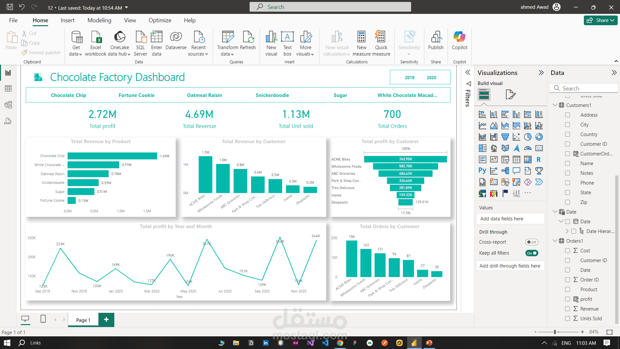The width and height of the screenshot is (620, 349).
Task: Switch to Model view in the sidebar
Action: click(8, 105)
